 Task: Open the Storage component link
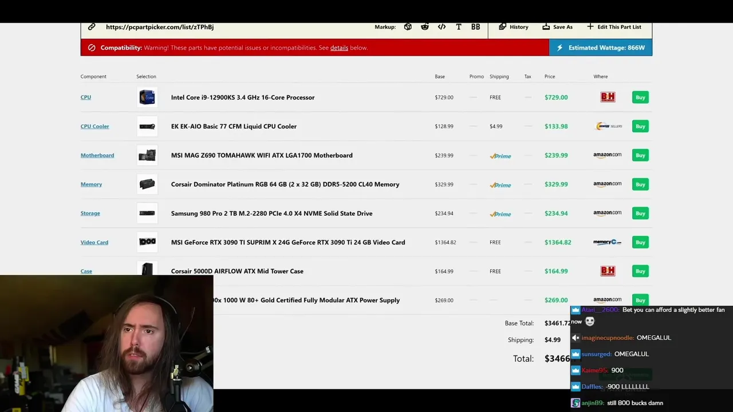(90, 213)
